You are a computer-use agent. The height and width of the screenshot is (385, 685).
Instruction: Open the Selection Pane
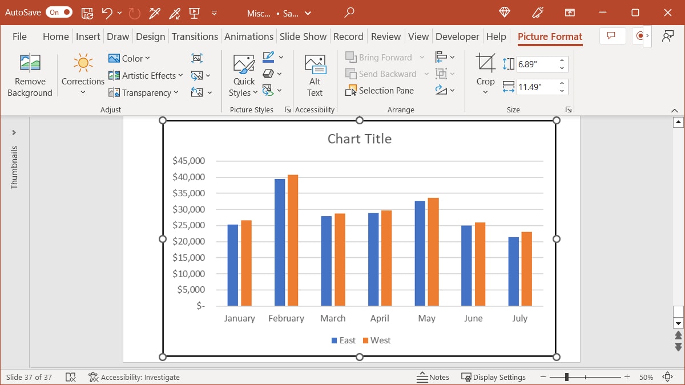pyautogui.click(x=380, y=90)
